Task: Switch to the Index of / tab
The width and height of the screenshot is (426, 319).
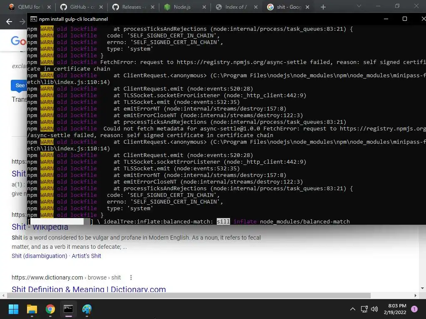Action: [235, 7]
